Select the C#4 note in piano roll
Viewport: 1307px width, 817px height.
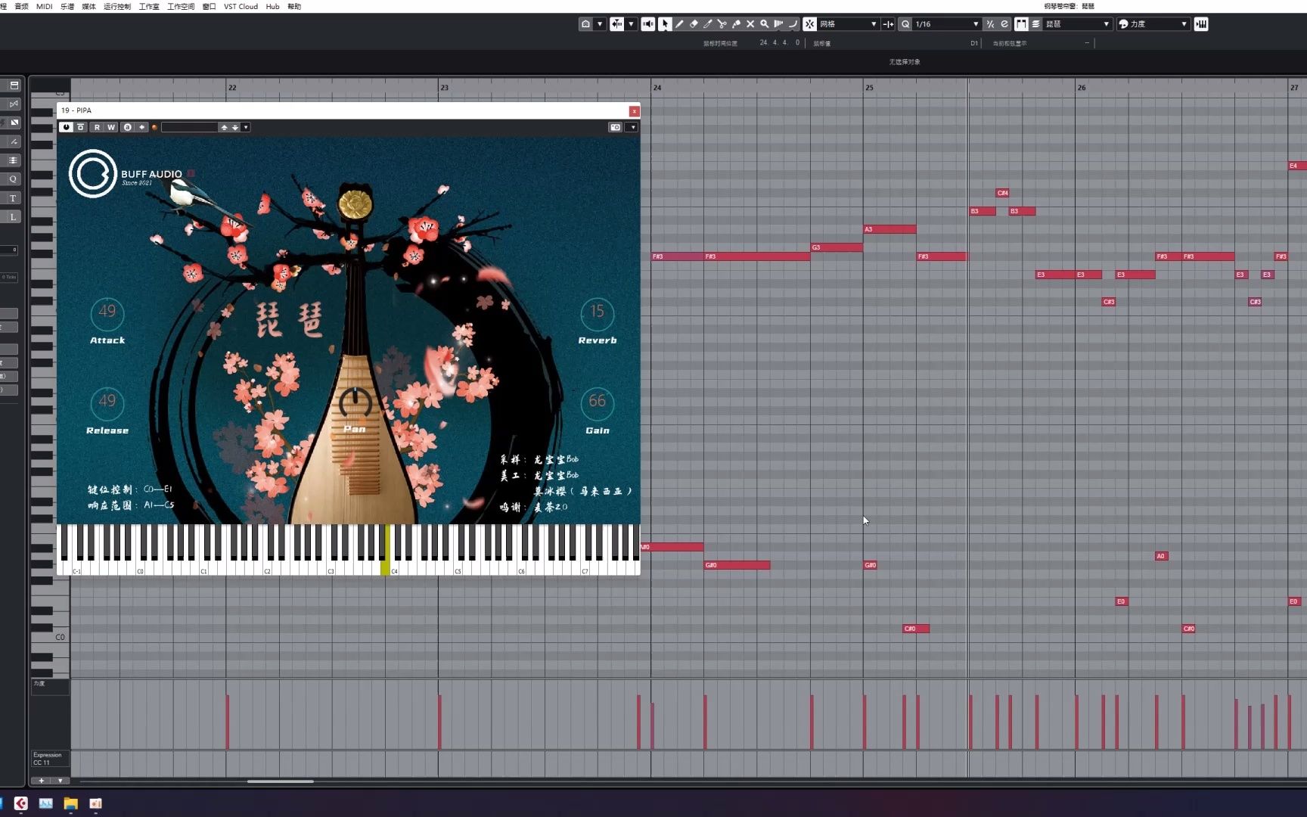(x=1003, y=193)
